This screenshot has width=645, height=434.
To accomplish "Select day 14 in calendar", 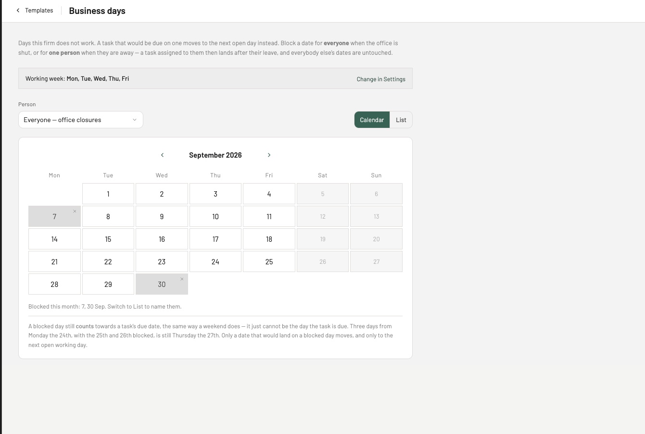I will 54,239.
